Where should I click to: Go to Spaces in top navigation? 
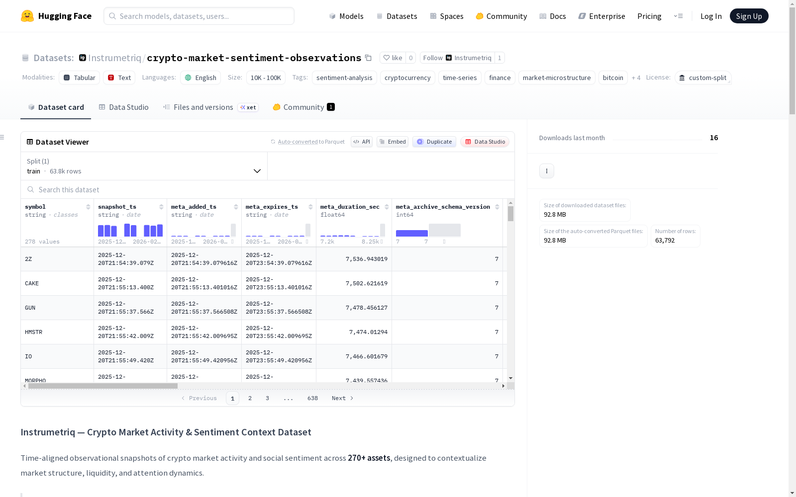click(x=447, y=16)
